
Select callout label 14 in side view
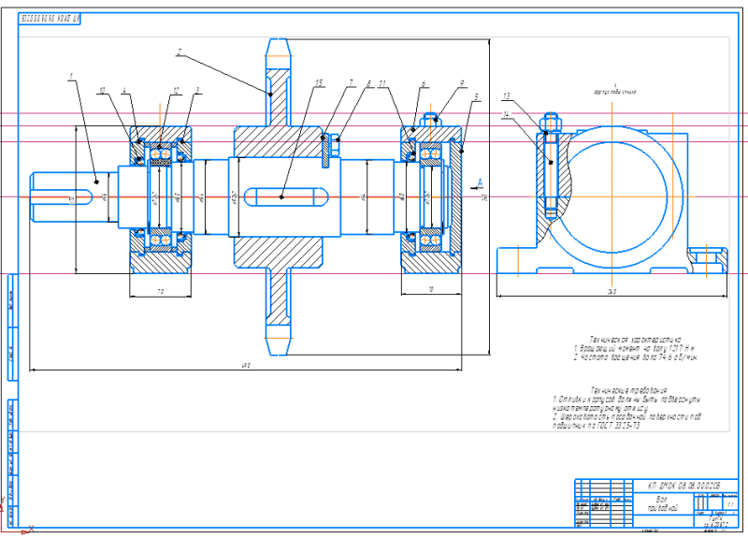[x=506, y=114]
